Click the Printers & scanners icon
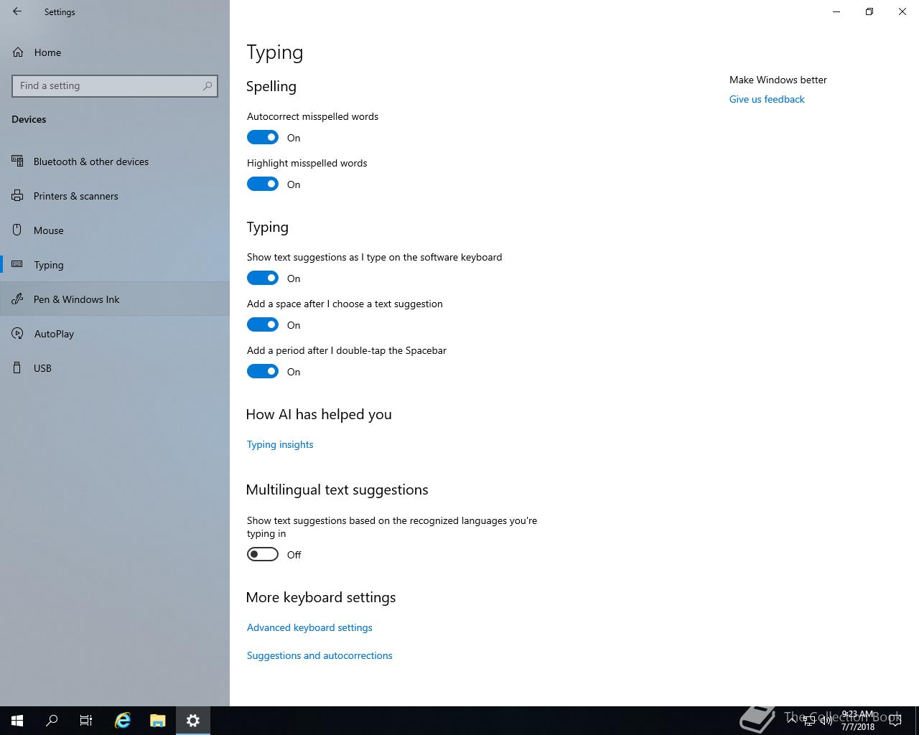919x735 pixels. [18, 196]
